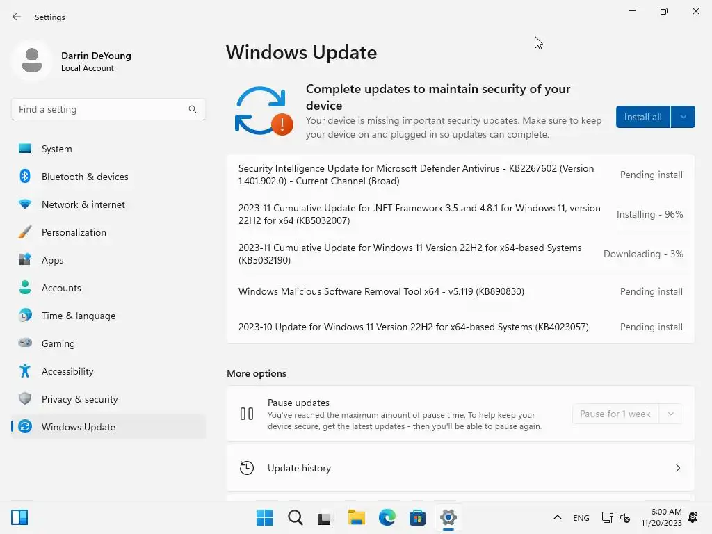Expand the Install all dropdown arrow
Viewport: 712px width, 534px height.
point(683,117)
